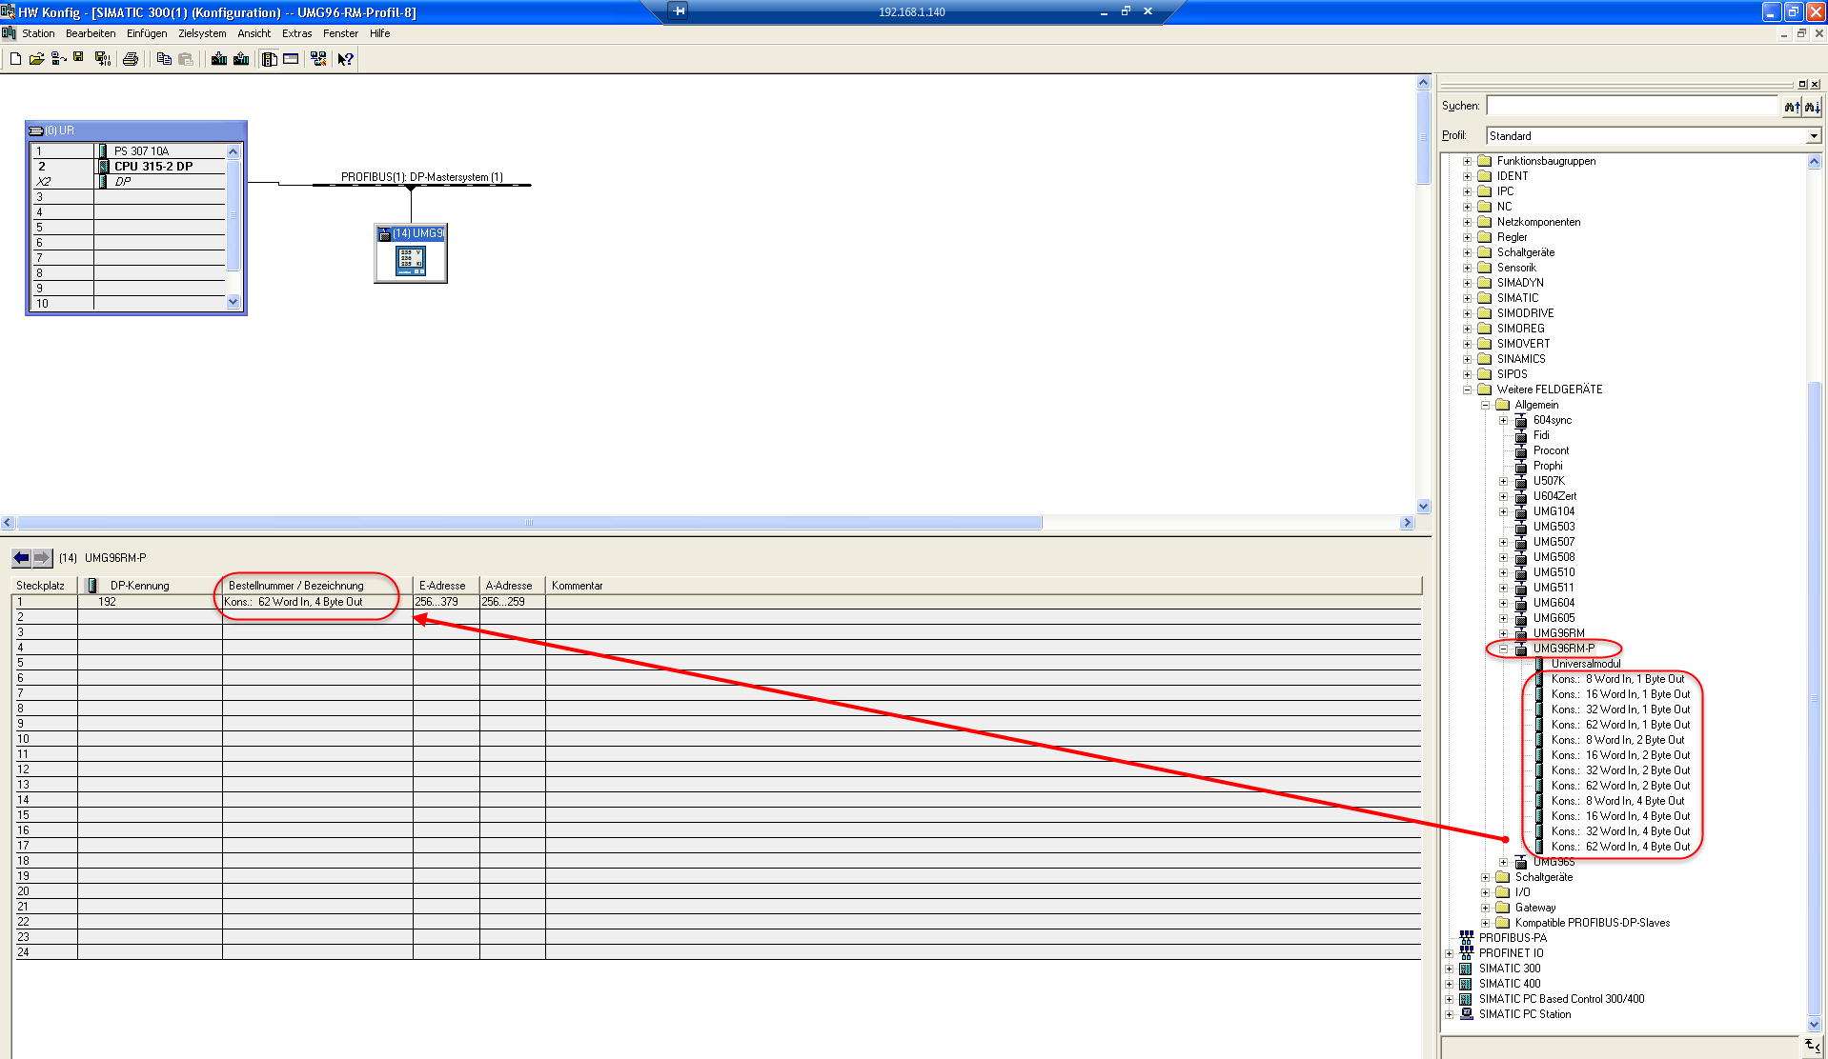The width and height of the screenshot is (1828, 1059).
Task: Click the Copy toolbar icon
Action: coord(164,59)
